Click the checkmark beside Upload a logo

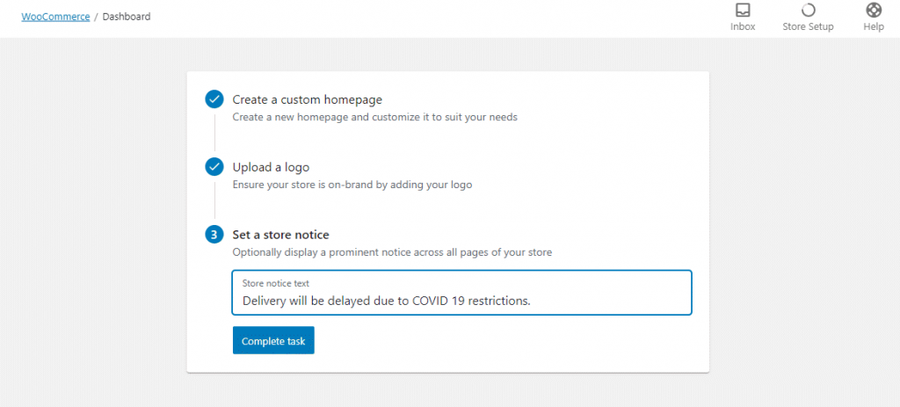point(214,167)
